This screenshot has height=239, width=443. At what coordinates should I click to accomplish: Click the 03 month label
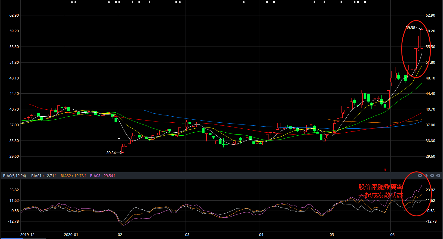click(x=187, y=234)
